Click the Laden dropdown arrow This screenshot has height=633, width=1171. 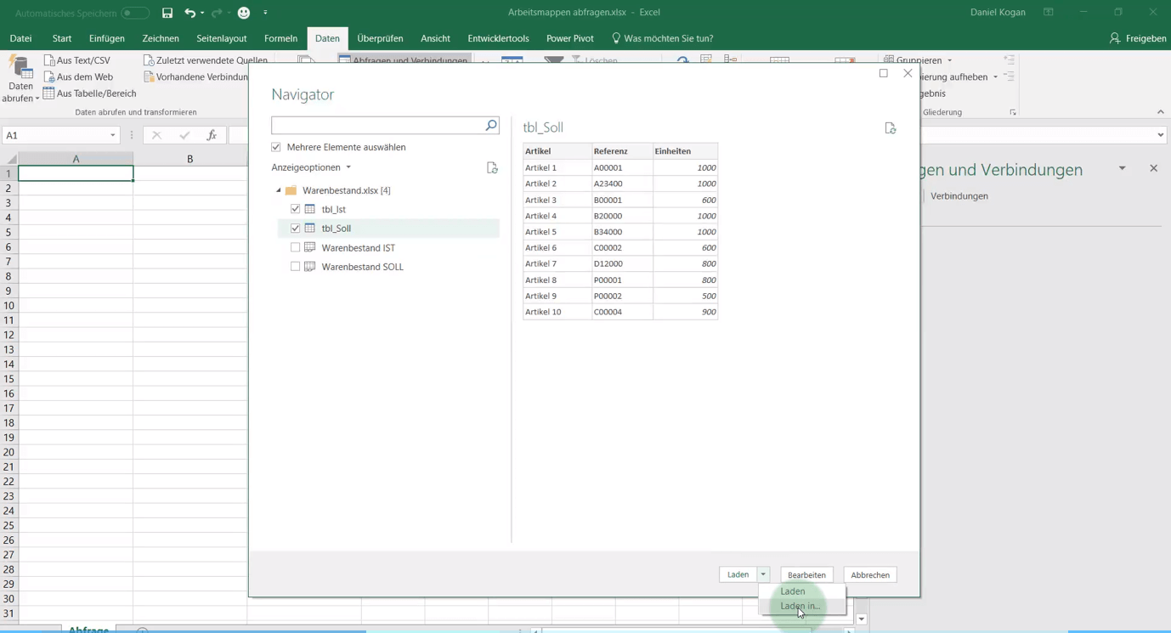click(763, 574)
